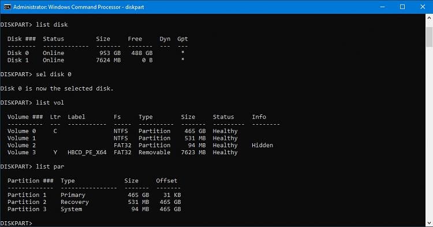Click the scrollbar up arrow
The height and width of the screenshot is (227, 433).
click(429, 18)
